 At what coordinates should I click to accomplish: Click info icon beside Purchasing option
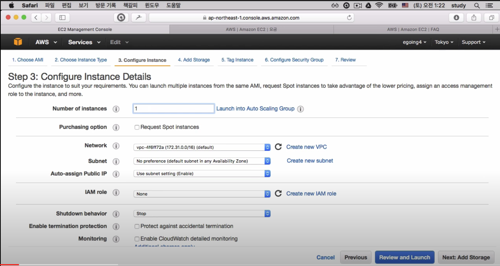[116, 128]
